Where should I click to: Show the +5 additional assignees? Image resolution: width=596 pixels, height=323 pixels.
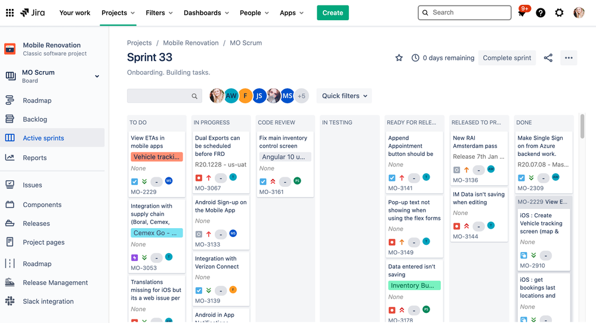tap(301, 96)
